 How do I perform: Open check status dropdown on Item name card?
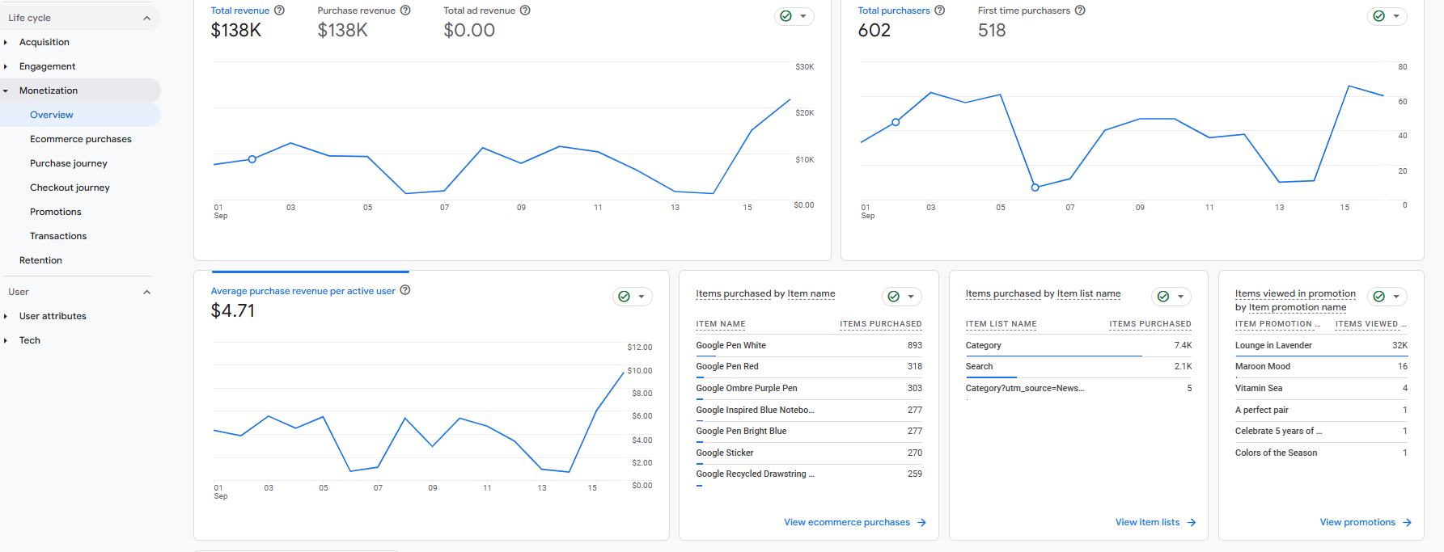point(902,297)
